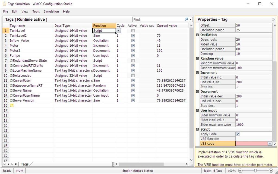Image resolution: width=278 pixels, height=174 pixels.
Task: Click End value inc. value 200
Action: pyautogui.click(x=254, y=82)
